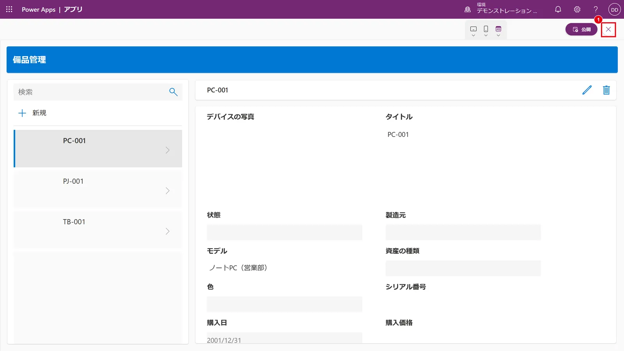Select the browser window preview layout

click(498, 29)
